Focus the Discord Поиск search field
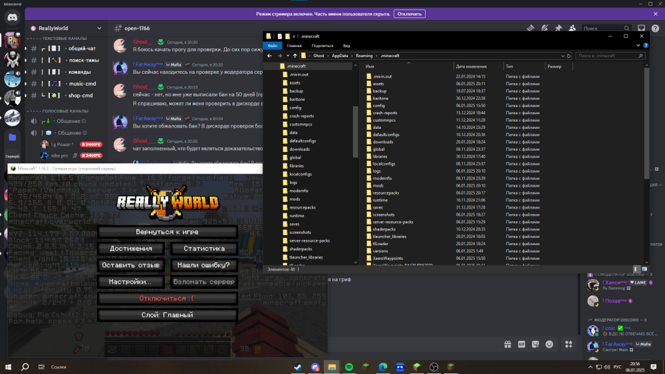The height and width of the screenshot is (374, 665). tap(606, 29)
